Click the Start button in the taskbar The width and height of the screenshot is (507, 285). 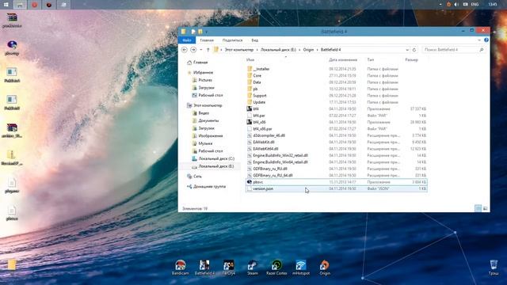pyautogui.click(x=6, y=5)
